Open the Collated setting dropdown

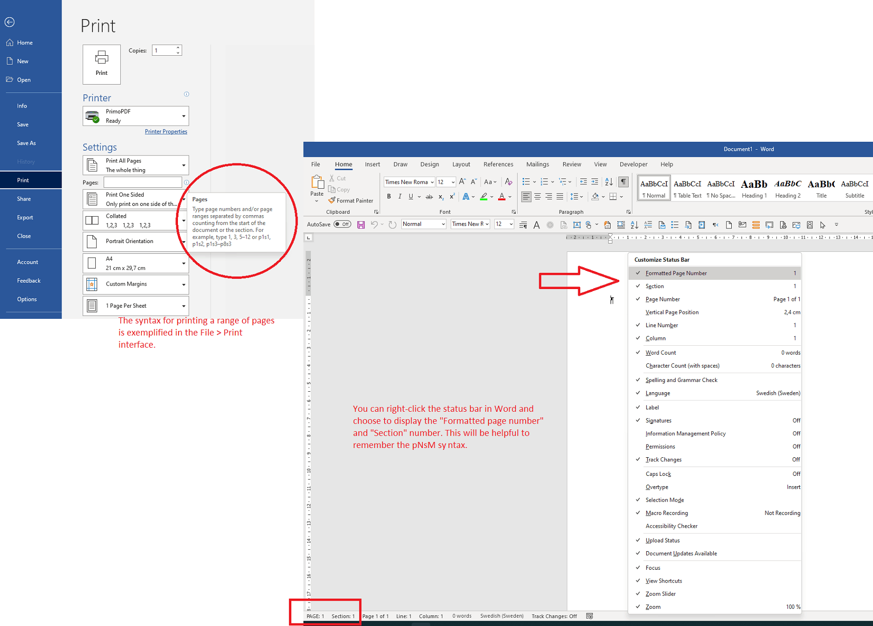click(x=136, y=221)
